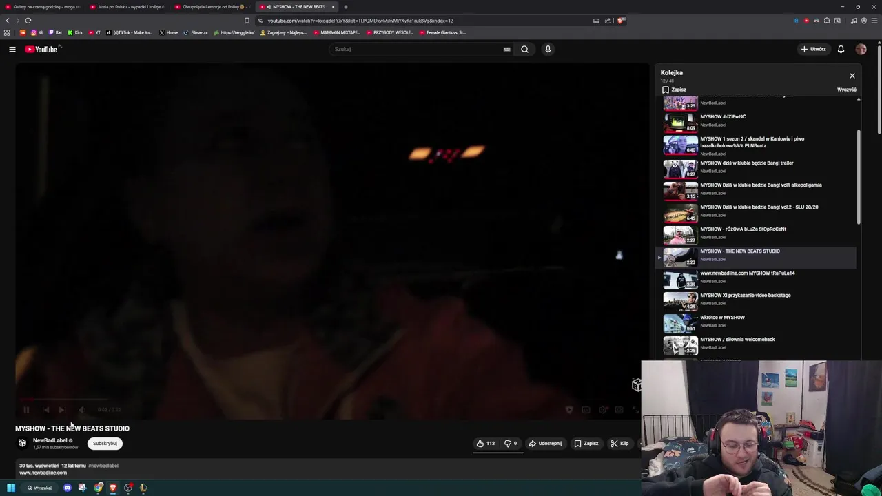
Task: Open Brave browser taskbar icon
Action: pos(113,488)
